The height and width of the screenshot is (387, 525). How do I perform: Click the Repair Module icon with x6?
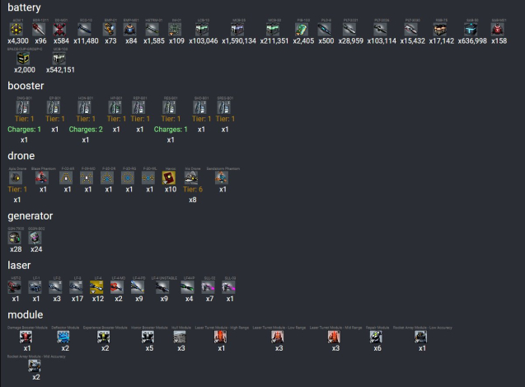point(377,337)
